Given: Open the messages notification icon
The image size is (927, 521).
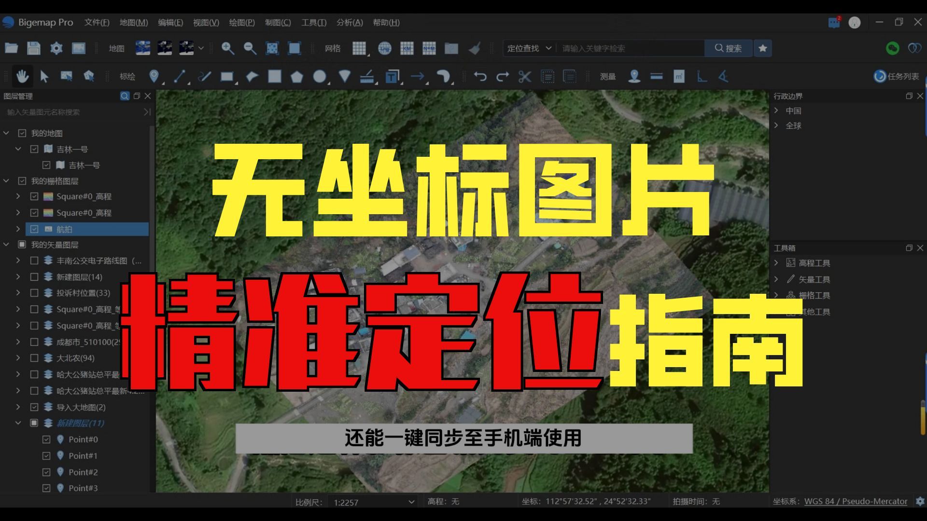Looking at the screenshot, I should pyautogui.click(x=834, y=22).
